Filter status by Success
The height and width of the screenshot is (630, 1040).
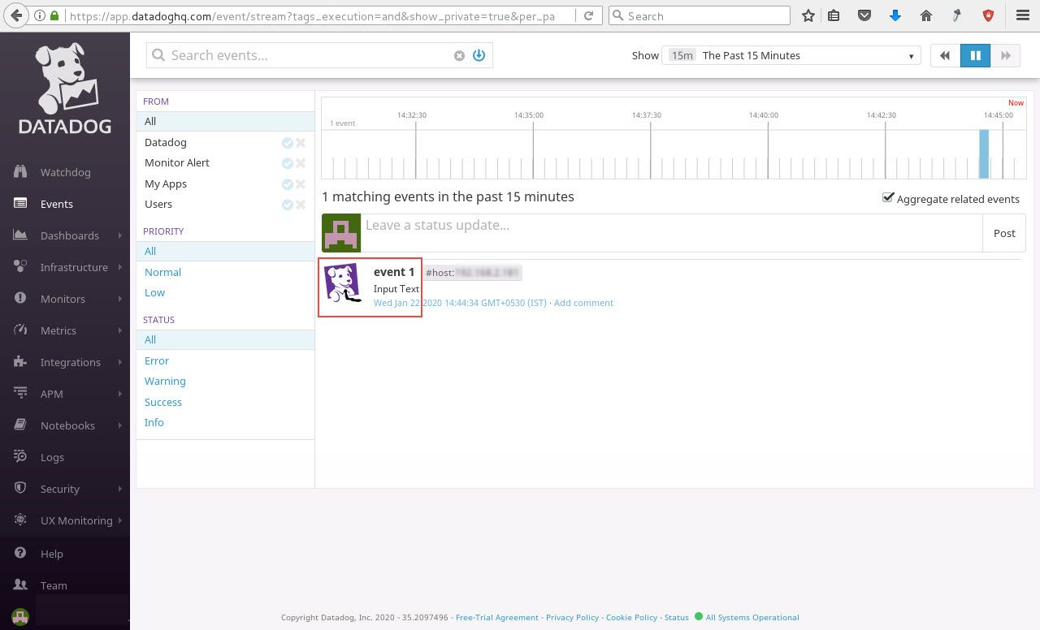tap(163, 402)
